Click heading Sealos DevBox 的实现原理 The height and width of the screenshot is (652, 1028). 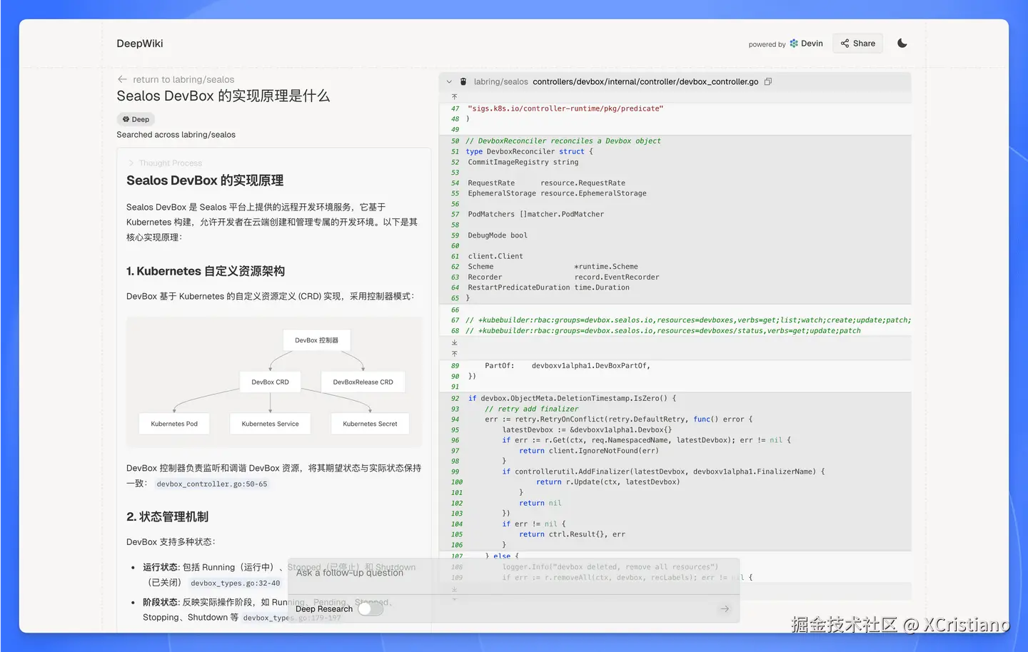point(205,181)
